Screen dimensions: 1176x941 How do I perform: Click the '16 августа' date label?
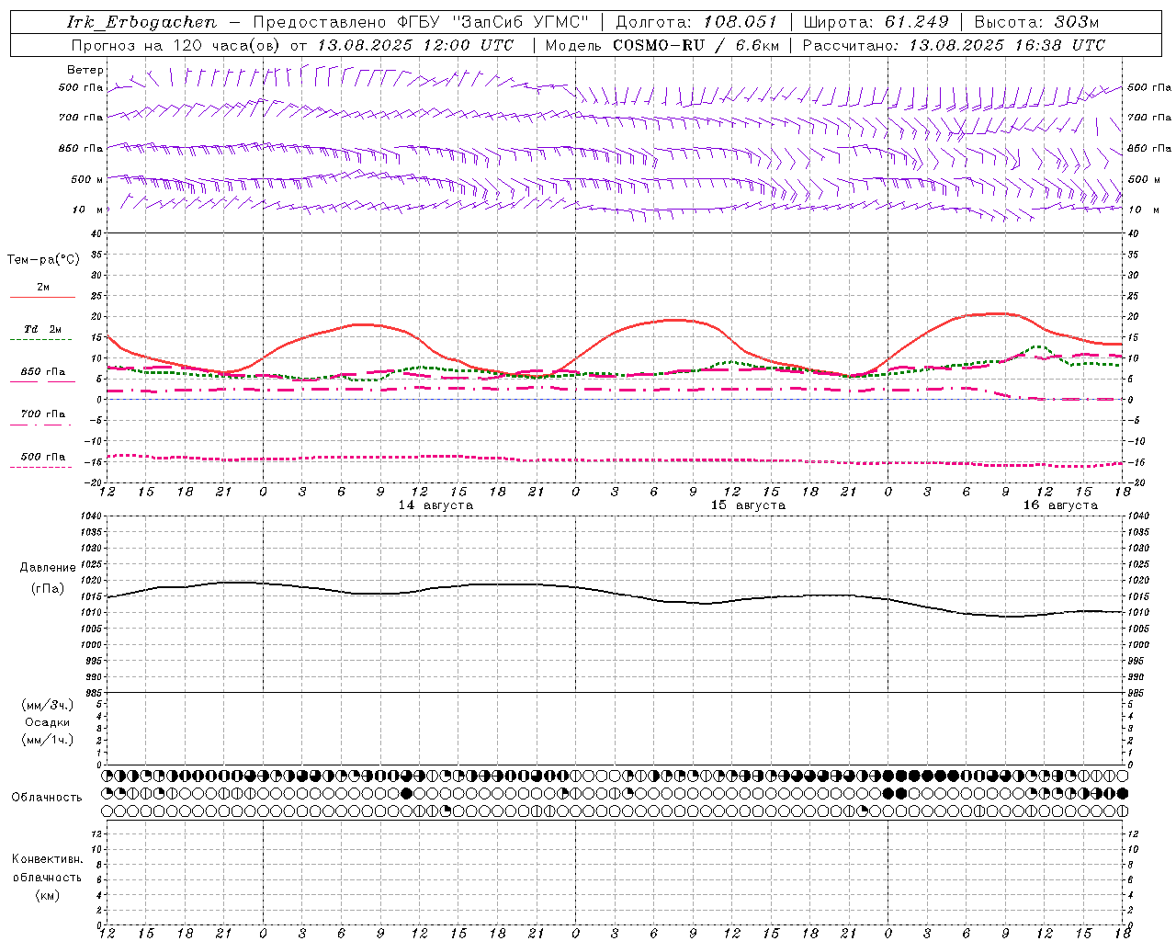tap(1060, 505)
